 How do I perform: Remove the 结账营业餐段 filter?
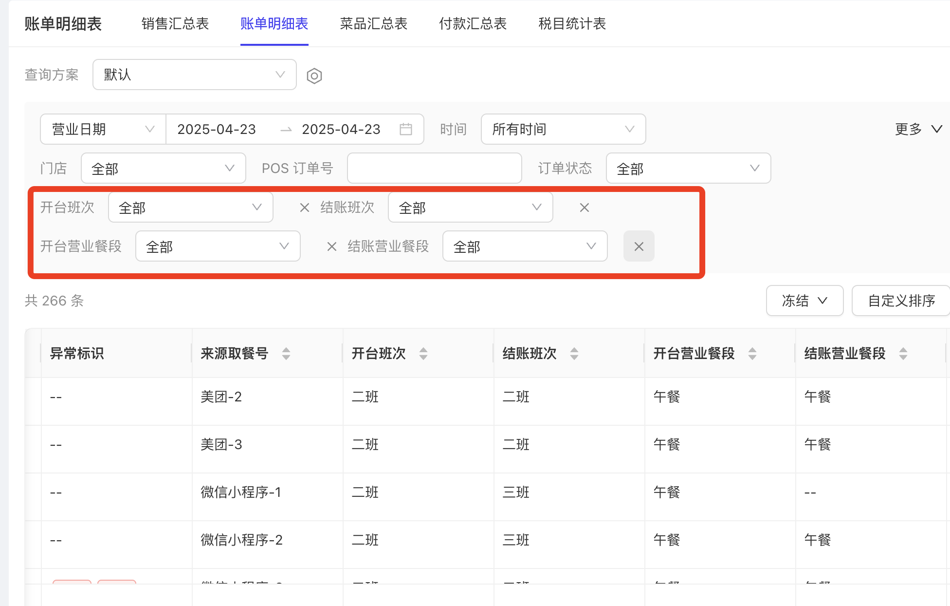point(639,246)
